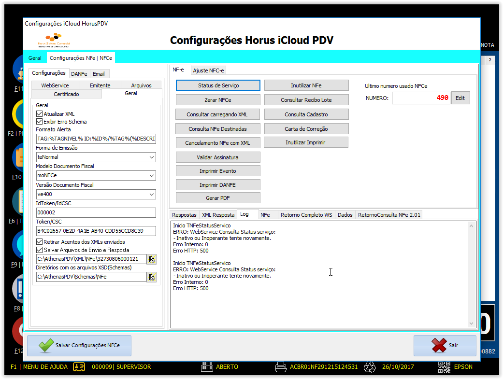Click the Status de Serviço button
The width and height of the screenshot is (503, 379).
pyautogui.click(x=218, y=85)
